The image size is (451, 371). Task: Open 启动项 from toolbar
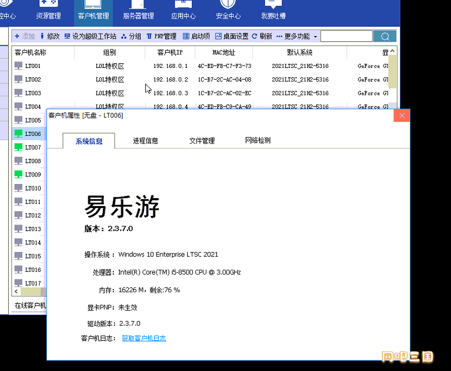(x=196, y=36)
